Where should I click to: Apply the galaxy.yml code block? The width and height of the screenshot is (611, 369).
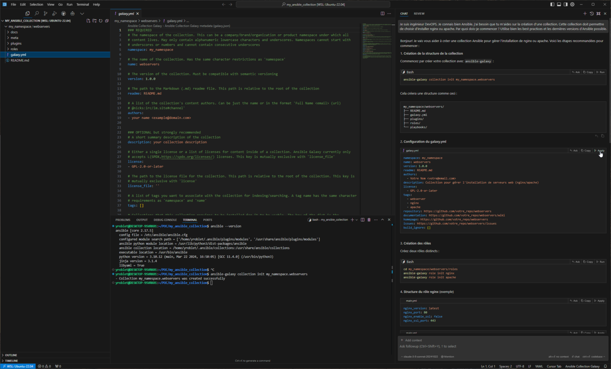tap(600, 151)
